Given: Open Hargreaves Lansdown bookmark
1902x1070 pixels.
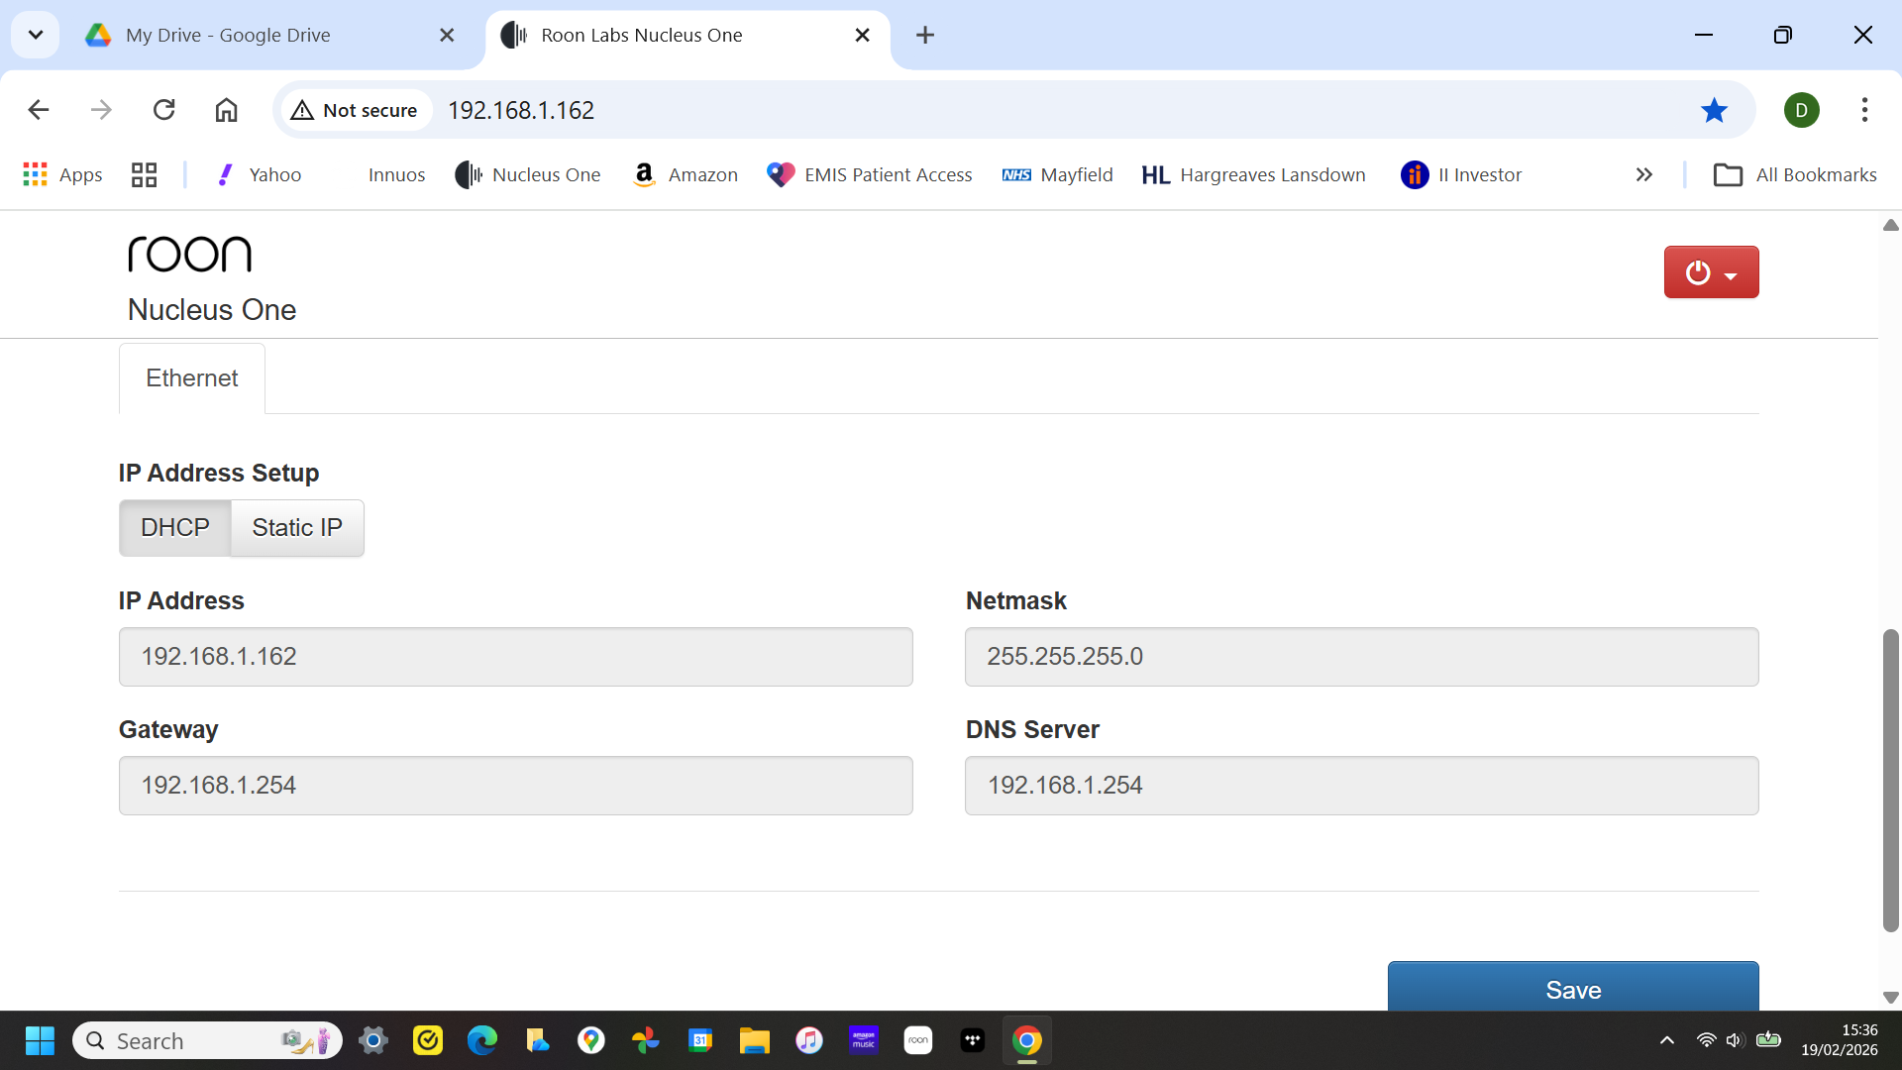Looking at the screenshot, I should click(x=1253, y=175).
